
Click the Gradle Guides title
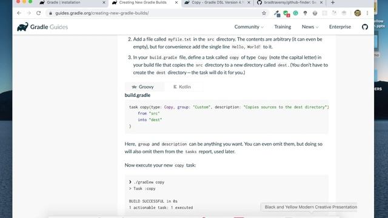click(x=49, y=27)
